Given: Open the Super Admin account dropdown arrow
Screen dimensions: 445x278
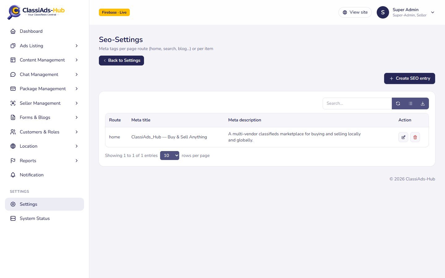Looking at the screenshot, I should pyautogui.click(x=433, y=12).
